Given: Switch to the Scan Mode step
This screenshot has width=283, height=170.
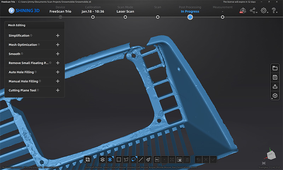Looking at the screenshot, I should click(x=125, y=16).
